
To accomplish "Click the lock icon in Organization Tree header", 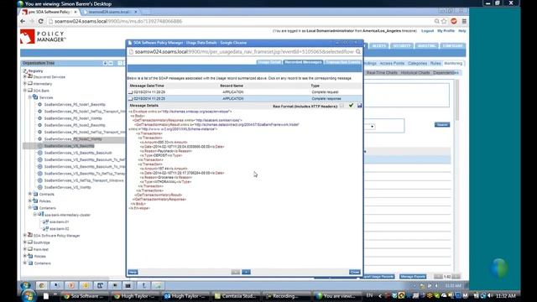I will [105, 63].
